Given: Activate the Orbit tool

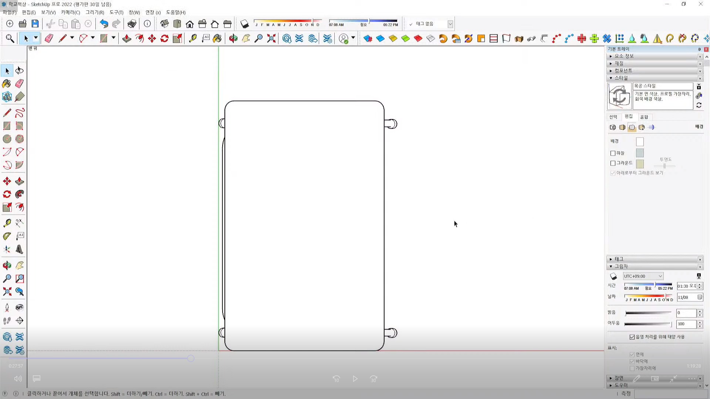Looking at the screenshot, I should coord(7,265).
